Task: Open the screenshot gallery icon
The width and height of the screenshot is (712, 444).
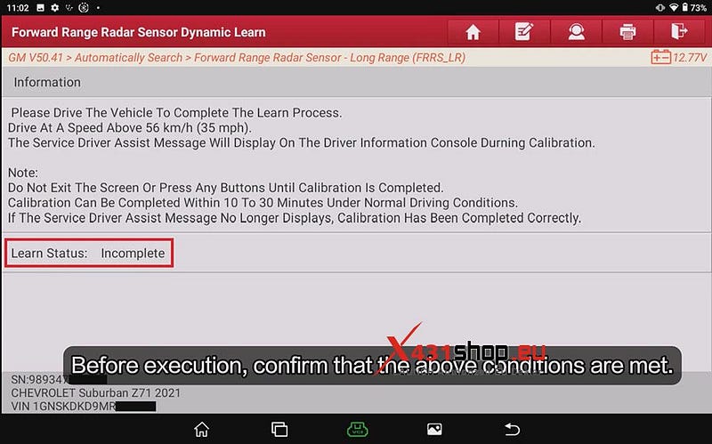Action: click(x=434, y=429)
